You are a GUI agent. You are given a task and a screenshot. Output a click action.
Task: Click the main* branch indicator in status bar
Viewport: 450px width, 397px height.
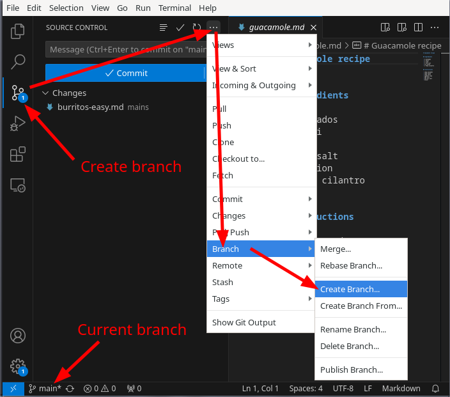click(45, 389)
